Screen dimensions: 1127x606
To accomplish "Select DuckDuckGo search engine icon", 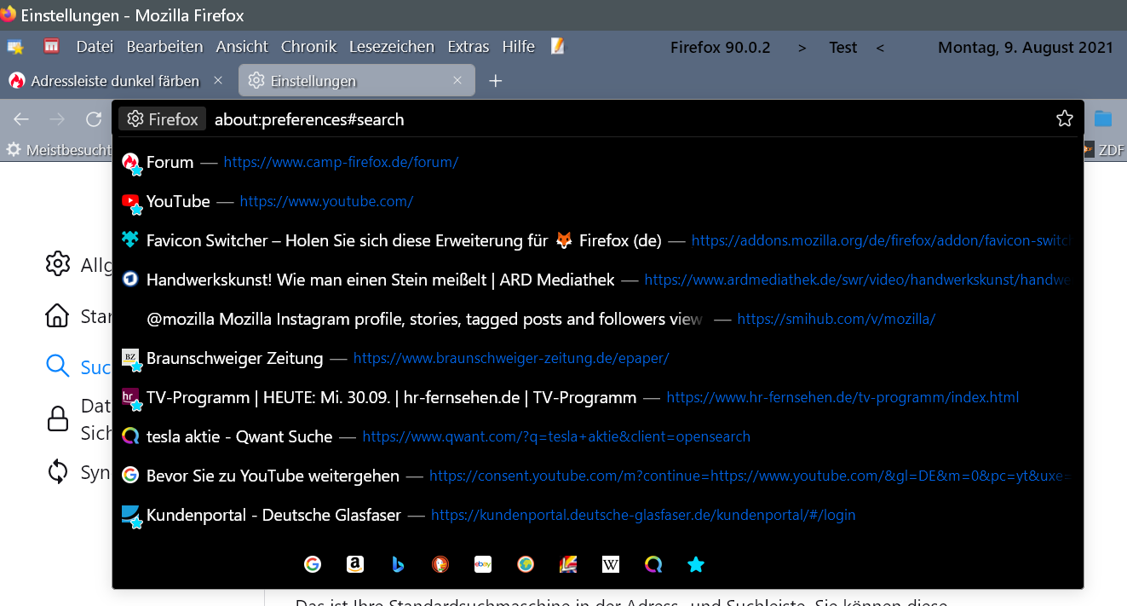I will pos(440,564).
